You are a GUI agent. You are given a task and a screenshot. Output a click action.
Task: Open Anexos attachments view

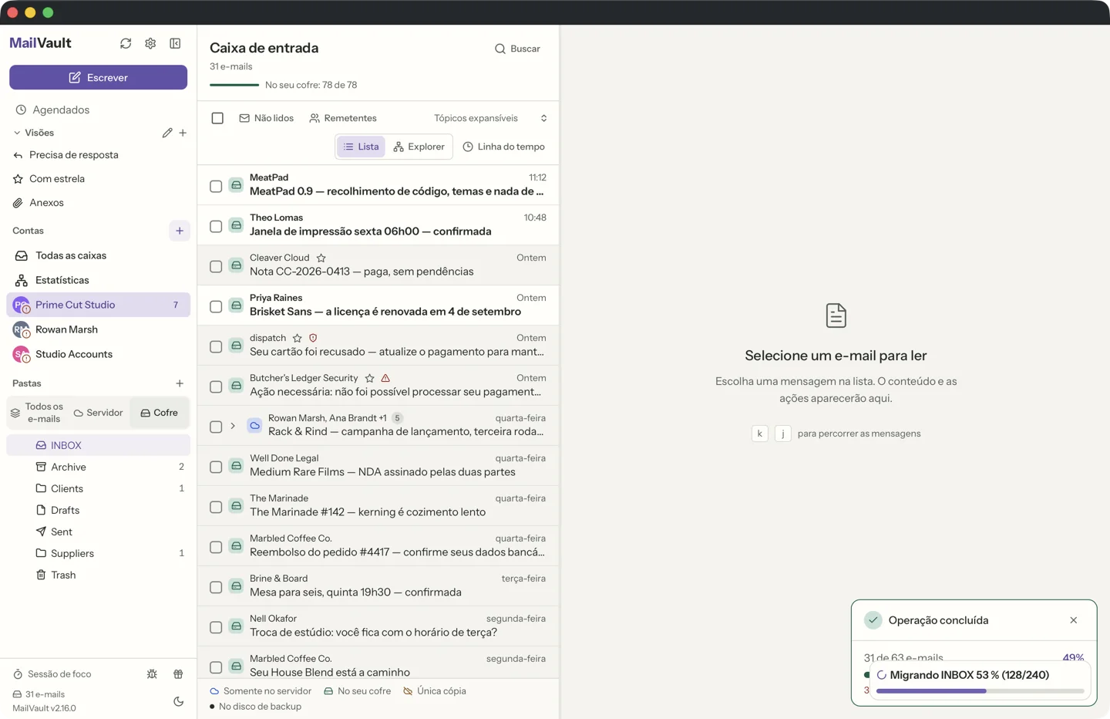98,203
